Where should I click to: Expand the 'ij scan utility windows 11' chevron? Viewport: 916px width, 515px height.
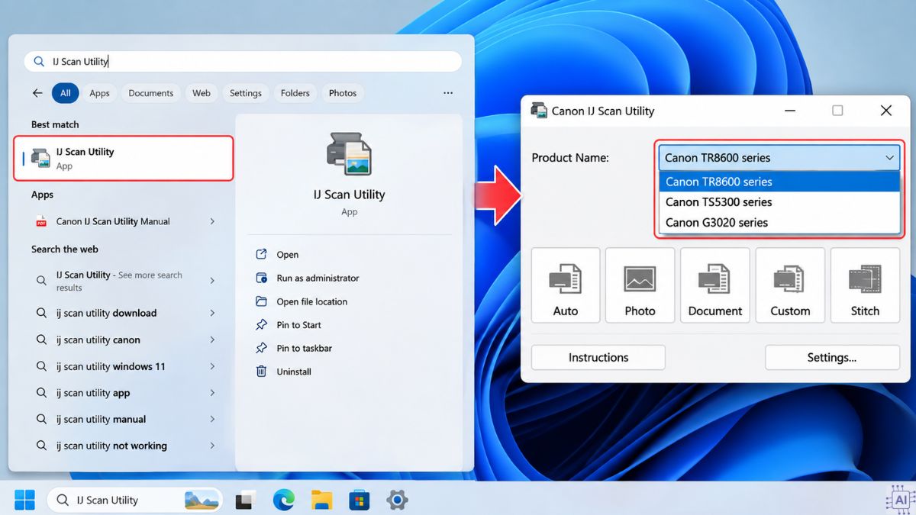click(212, 366)
